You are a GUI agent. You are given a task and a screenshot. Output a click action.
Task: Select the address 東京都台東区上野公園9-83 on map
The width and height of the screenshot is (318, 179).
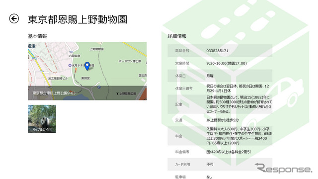54,93
